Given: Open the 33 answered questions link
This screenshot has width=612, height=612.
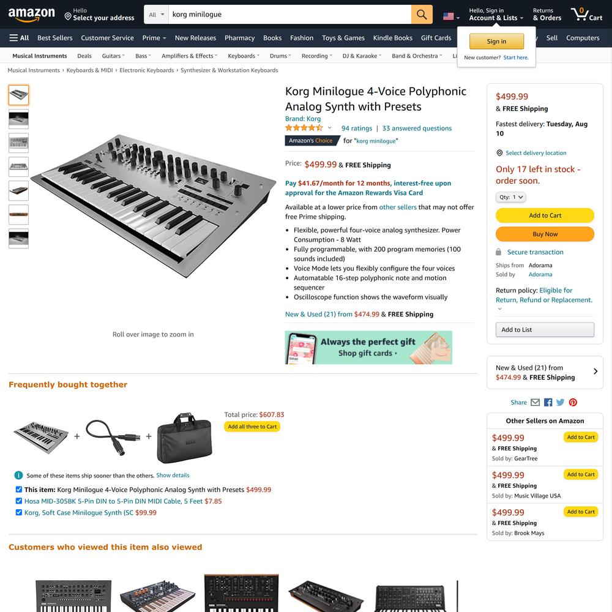Looking at the screenshot, I should [417, 128].
